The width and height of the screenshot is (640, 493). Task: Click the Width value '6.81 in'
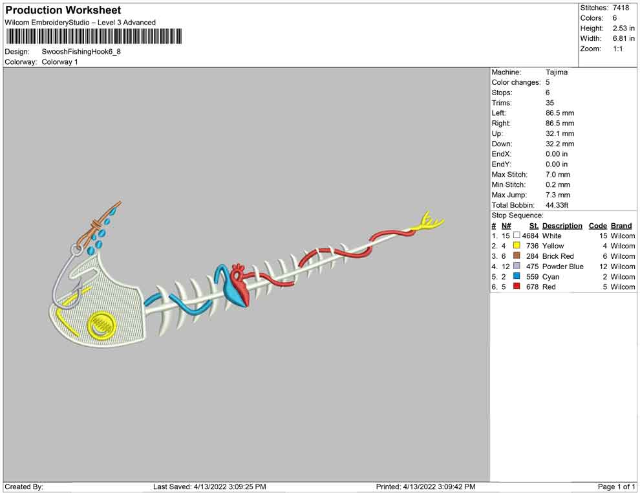623,38
